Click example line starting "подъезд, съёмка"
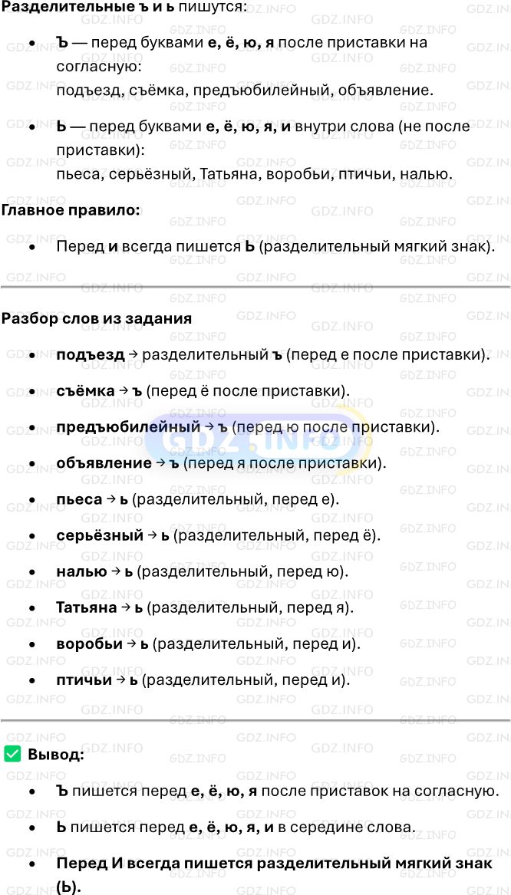This screenshot has width=511, height=895. coord(245,90)
